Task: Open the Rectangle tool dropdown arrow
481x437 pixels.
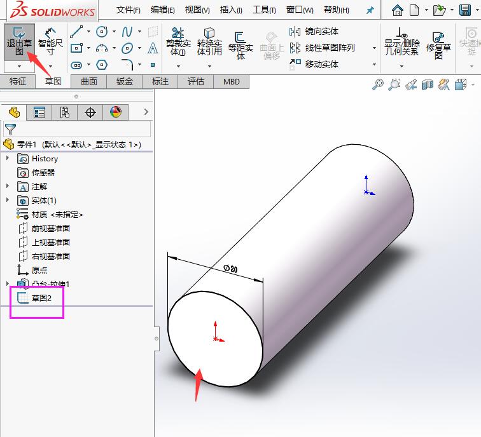Action: pyautogui.click(x=88, y=48)
